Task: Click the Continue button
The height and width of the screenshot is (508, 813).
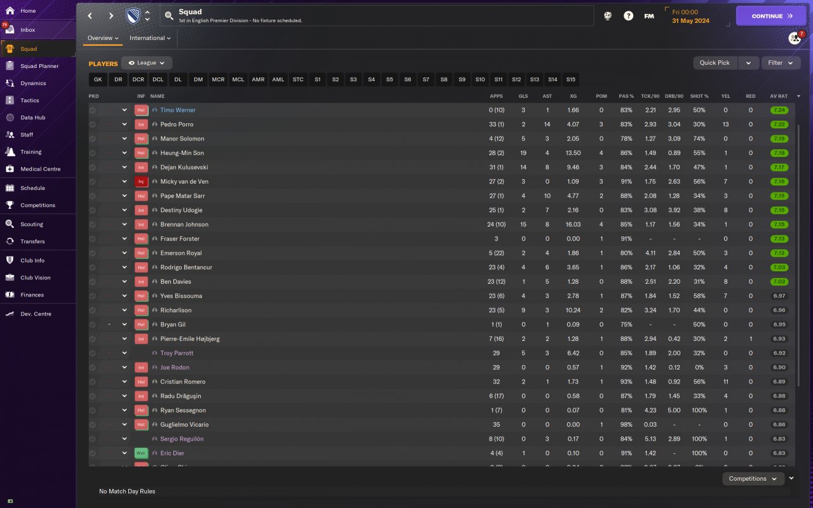Action: pyautogui.click(x=771, y=16)
